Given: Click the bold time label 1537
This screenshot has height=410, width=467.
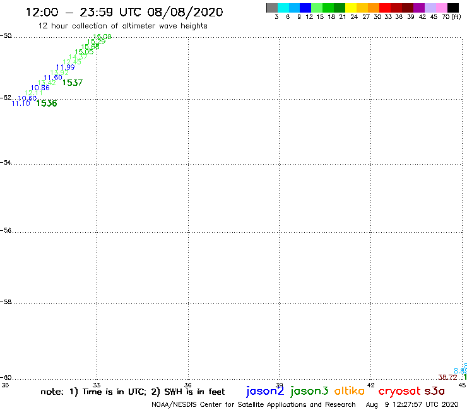Looking at the screenshot, I should coord(73,83).
